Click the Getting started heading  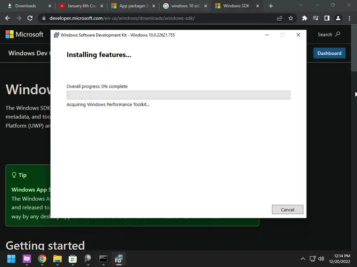pyautogui.click(x=45, y=245)
